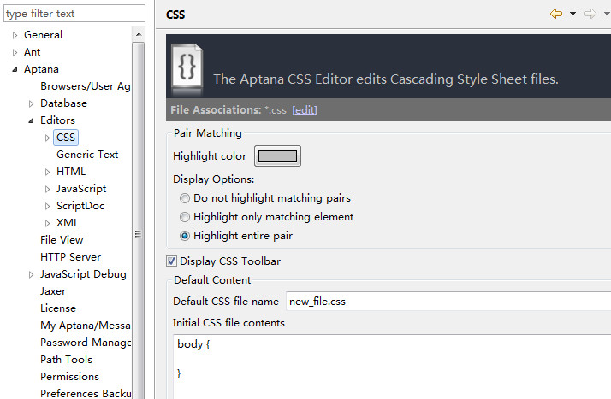This screenshot has width=611, height=399.
Task: Select HTTP Server in preferences tree
Action: pyautogui.click(x=70, y=257)
